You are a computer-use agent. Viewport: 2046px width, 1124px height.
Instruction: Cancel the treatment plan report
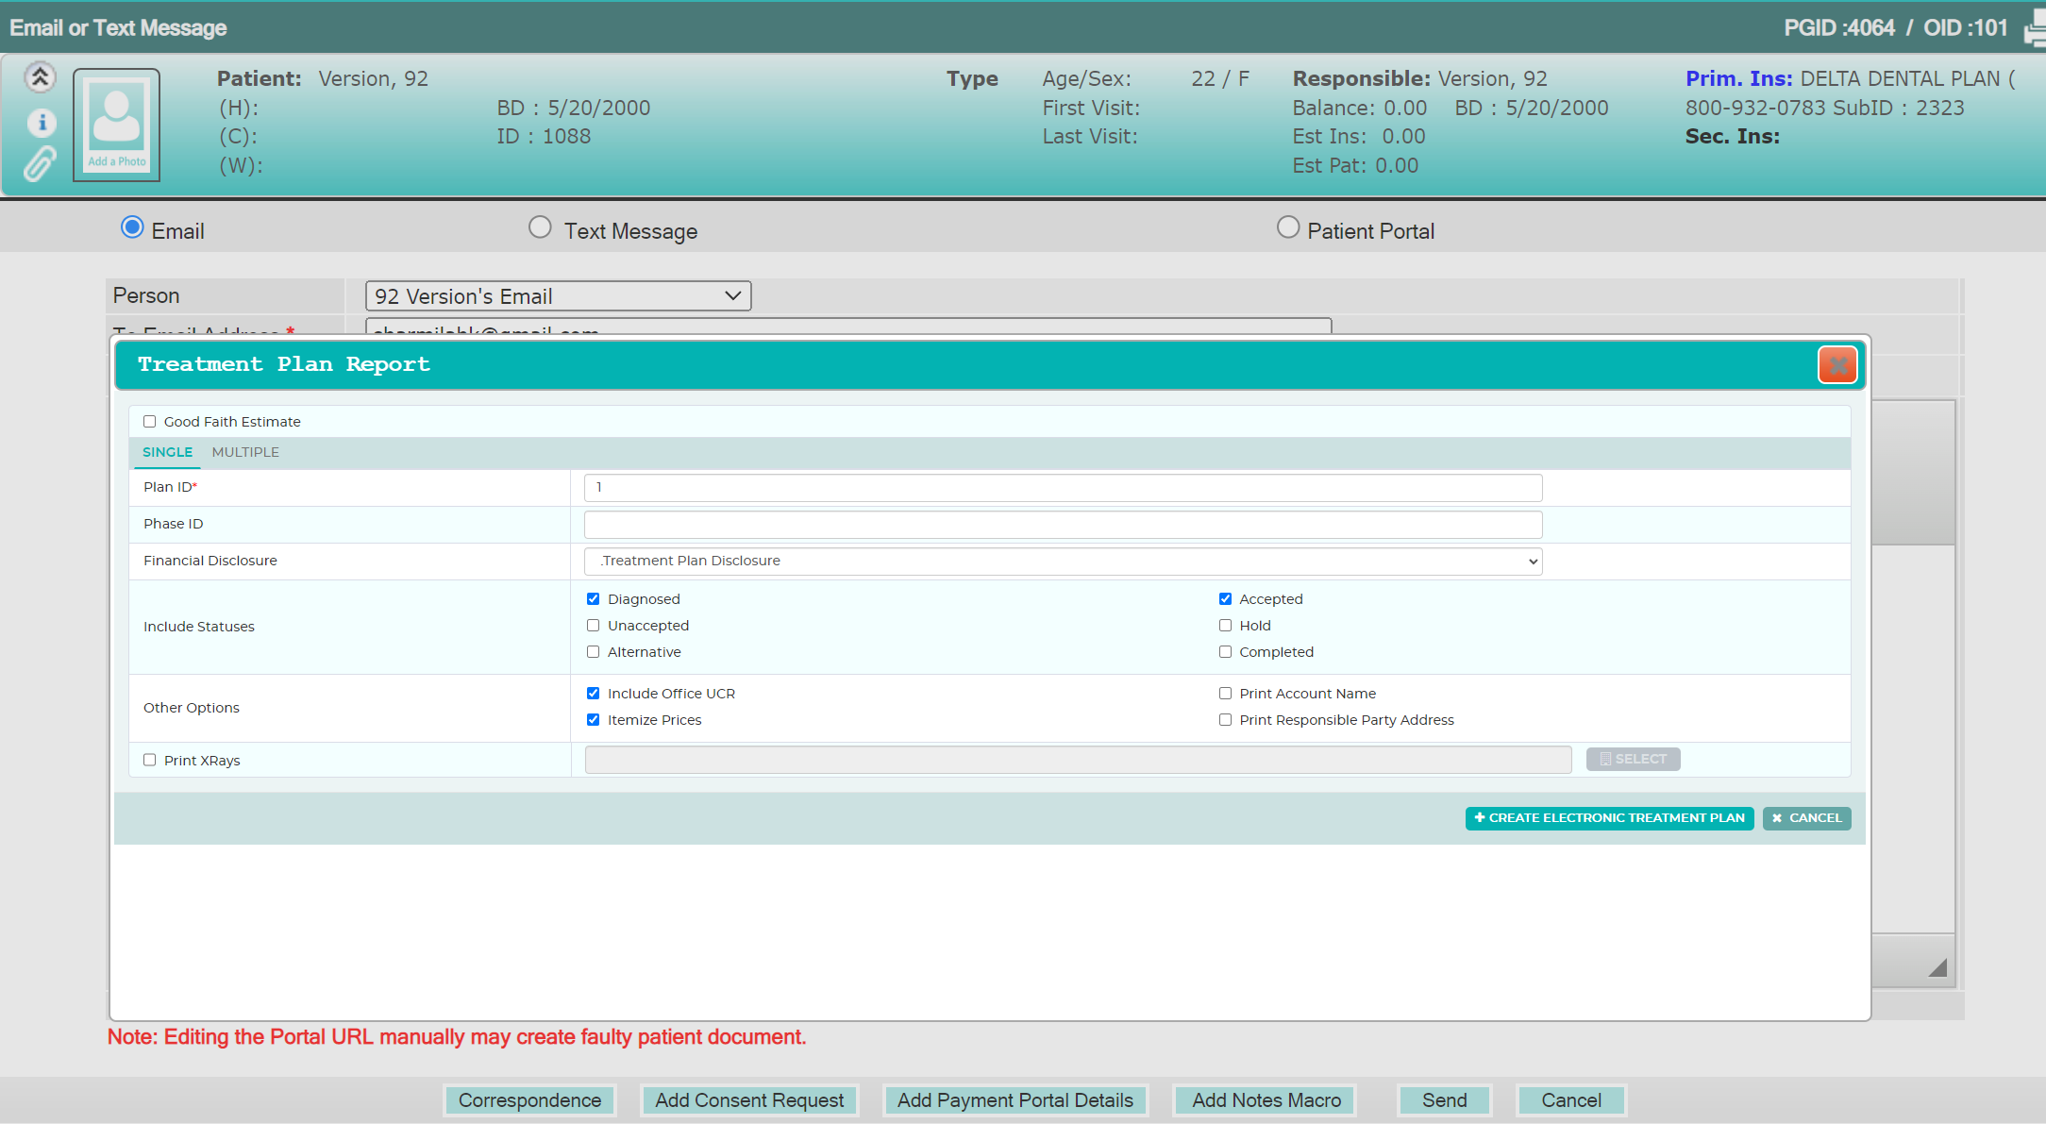[1806, 818]
